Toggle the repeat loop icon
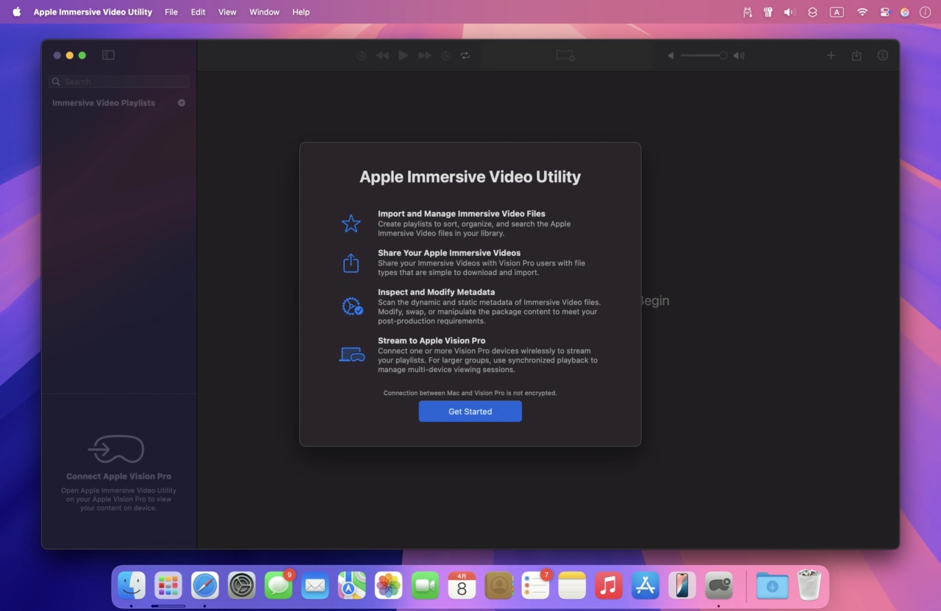Viewport: 941px width, 611px height. tap(465, 55)
